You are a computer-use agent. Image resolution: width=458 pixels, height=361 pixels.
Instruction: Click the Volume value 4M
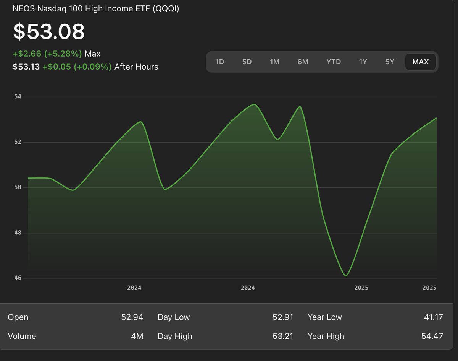137,336
